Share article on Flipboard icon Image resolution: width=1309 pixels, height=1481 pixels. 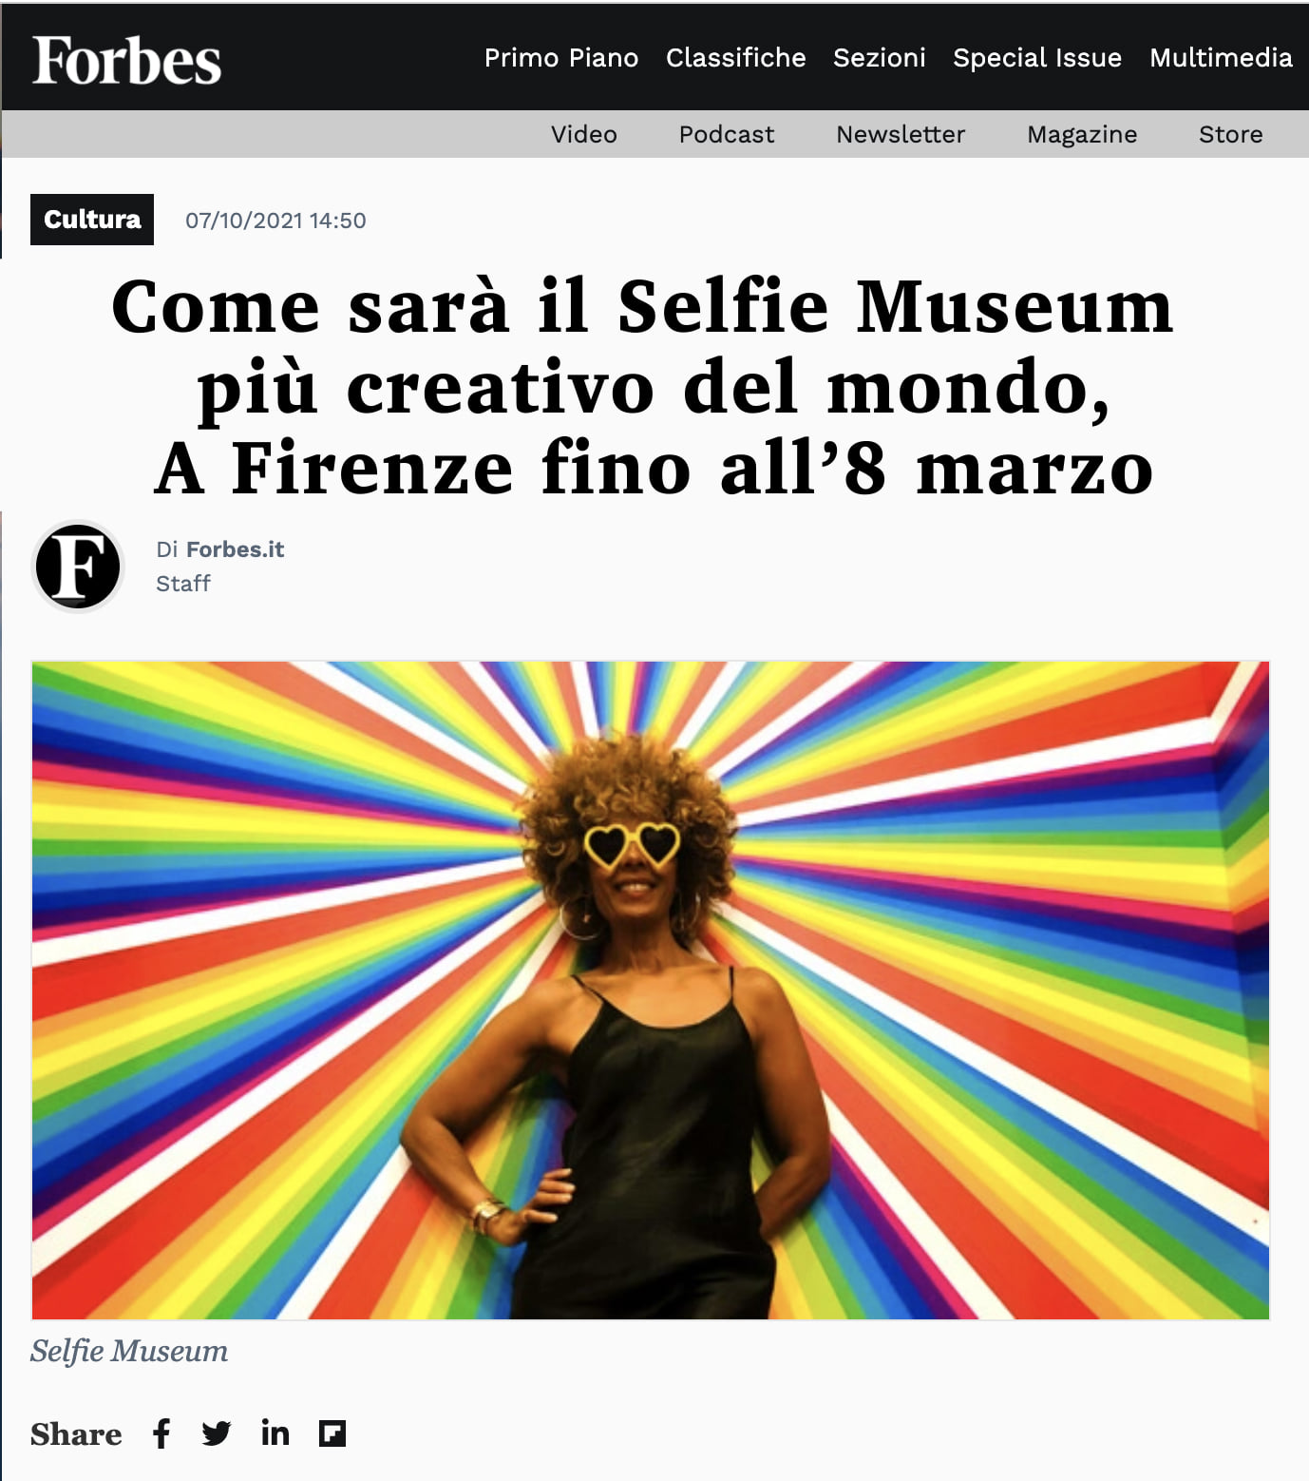(332, 1433)
